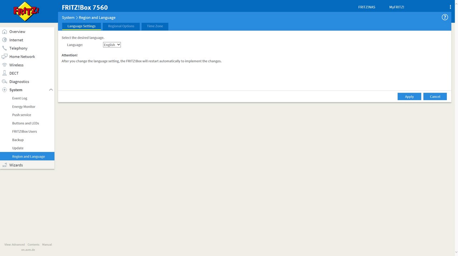Viewport: 458px width, 256px height.
Task: Click the FRITZ!Box 7560 title
Action: [85, 8]
